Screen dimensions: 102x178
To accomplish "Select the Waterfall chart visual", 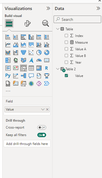I will click(16, 52).
